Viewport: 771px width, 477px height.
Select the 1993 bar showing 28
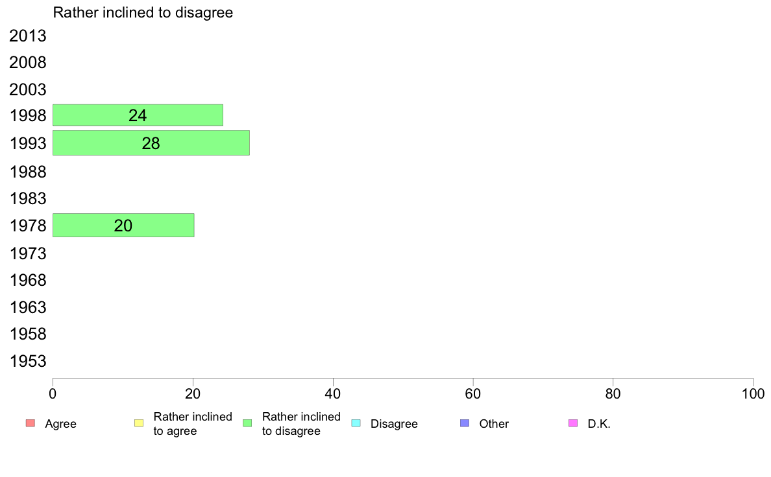tap(151, 143)
